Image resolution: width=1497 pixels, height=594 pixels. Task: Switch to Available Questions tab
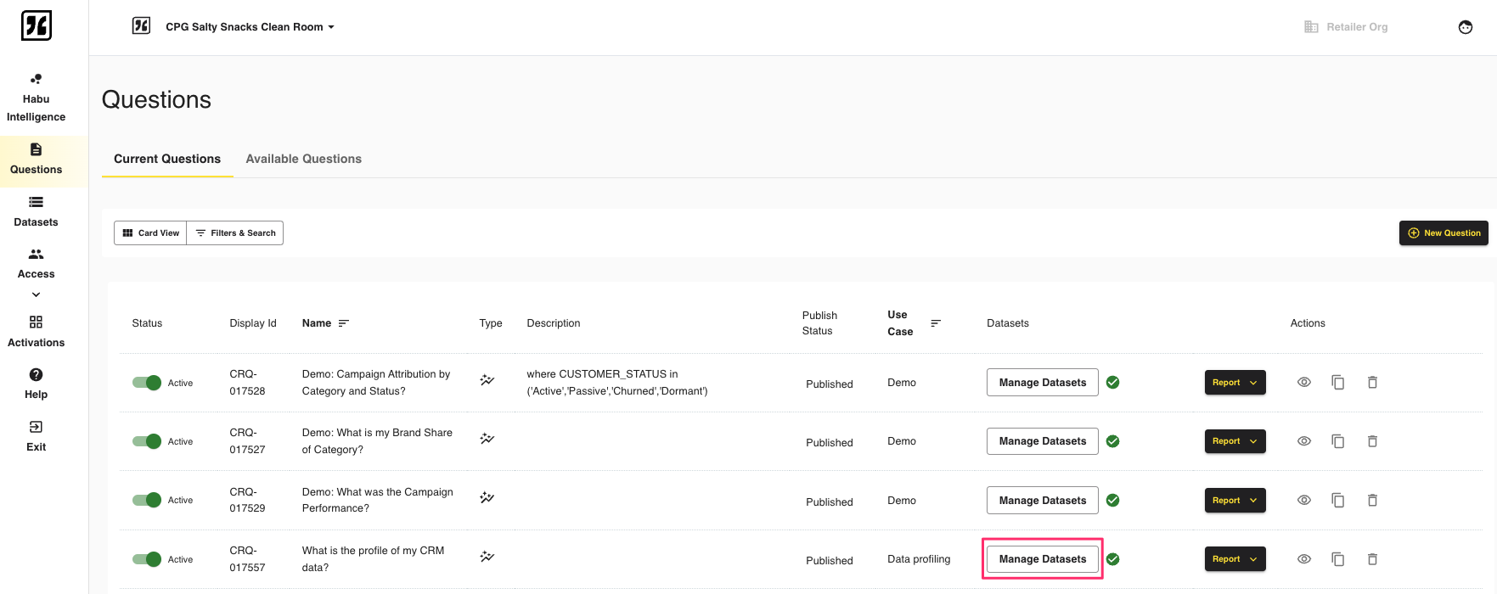(x=303, y=159)
